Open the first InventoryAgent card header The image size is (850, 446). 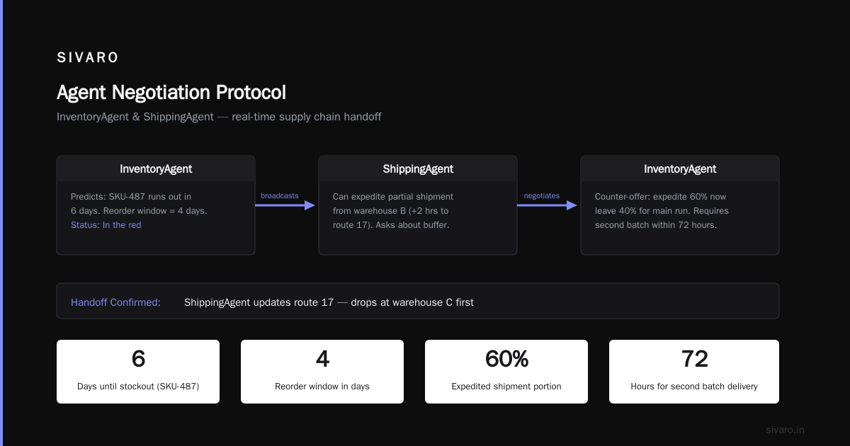point(156,169)
